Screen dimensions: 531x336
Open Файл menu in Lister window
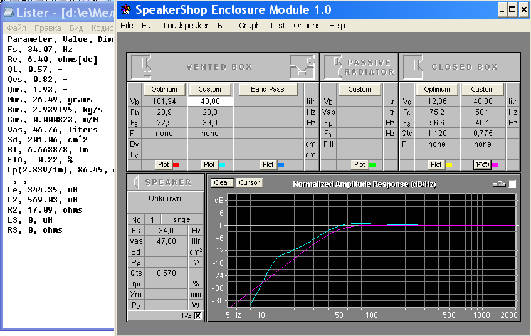point(16,28)
